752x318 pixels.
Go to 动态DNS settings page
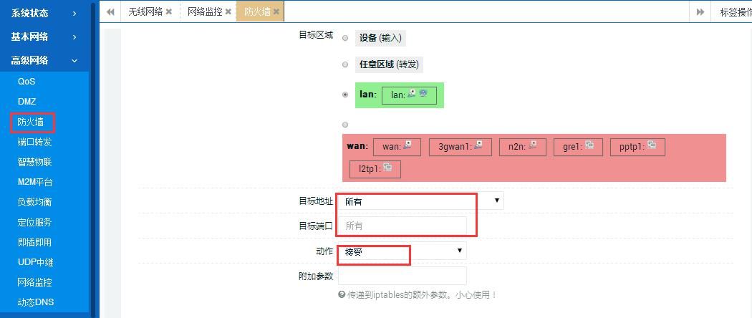point(36,302)
